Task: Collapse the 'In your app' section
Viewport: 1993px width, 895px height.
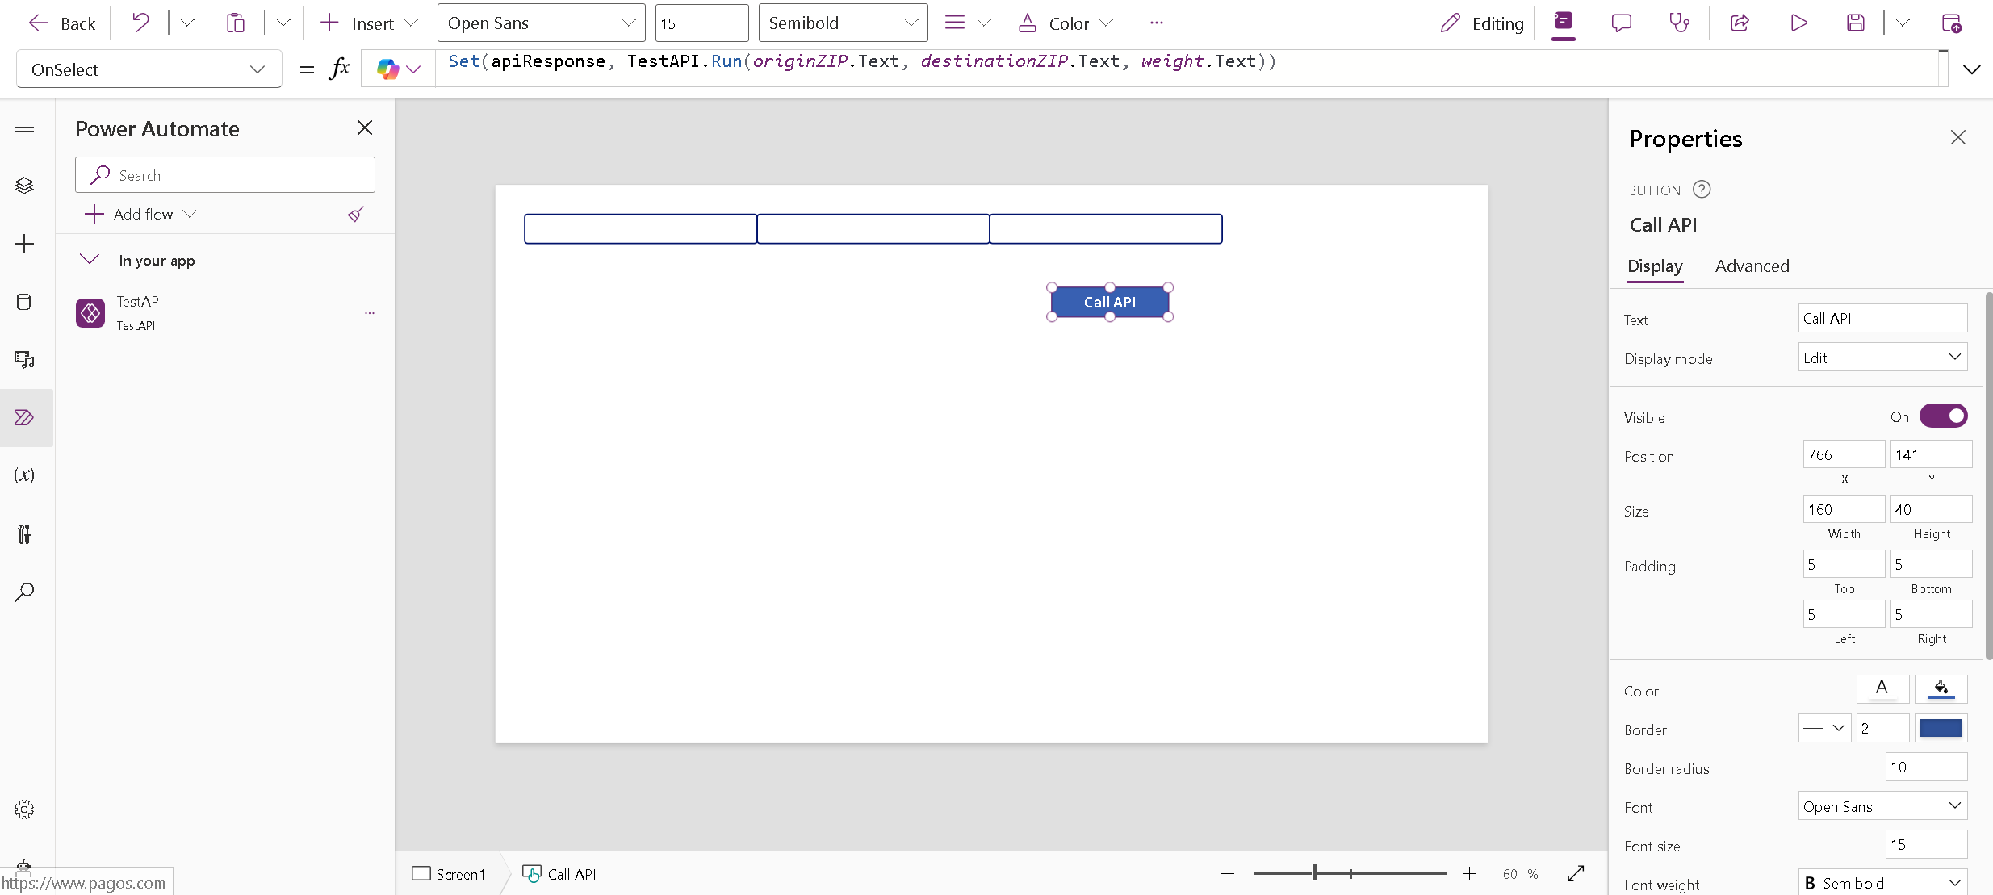Action: (90, 260)
